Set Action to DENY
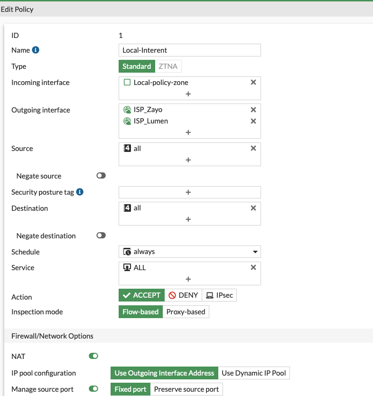This screenshot has width=373, height=396. pos(183,295)
